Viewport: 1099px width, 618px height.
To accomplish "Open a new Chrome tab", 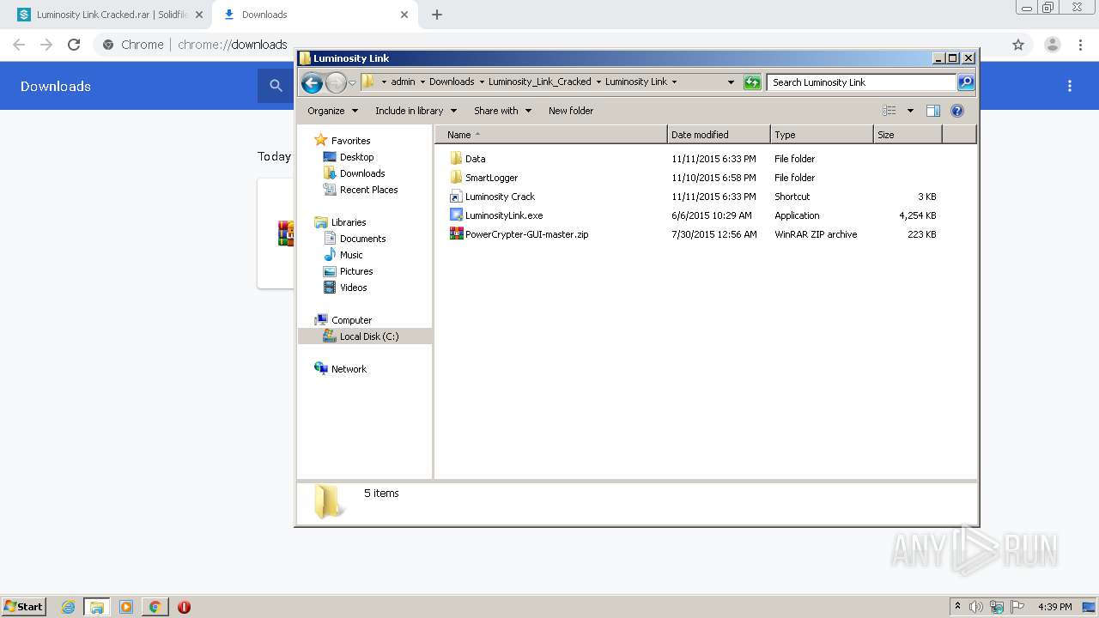I will 437,15.
